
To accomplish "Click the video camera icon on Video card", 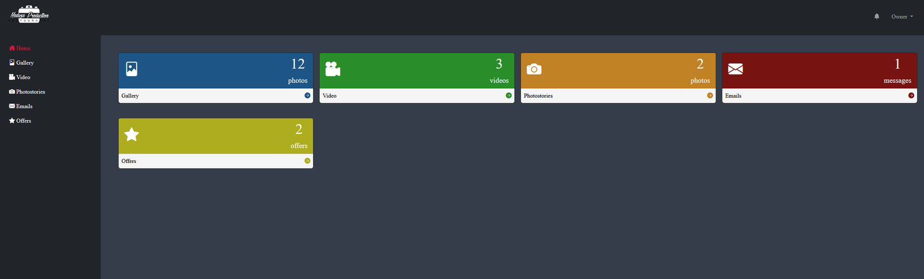I will pos(333,69).
